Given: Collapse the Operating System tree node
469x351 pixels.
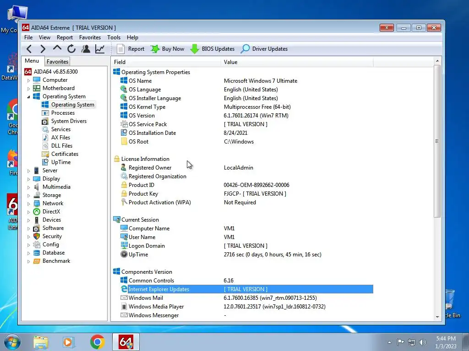Looking at the screenshot, I should click(28, 97).
